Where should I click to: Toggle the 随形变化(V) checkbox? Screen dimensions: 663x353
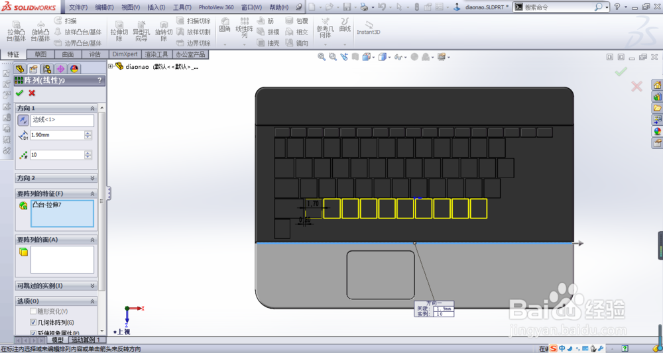point(33,311)
